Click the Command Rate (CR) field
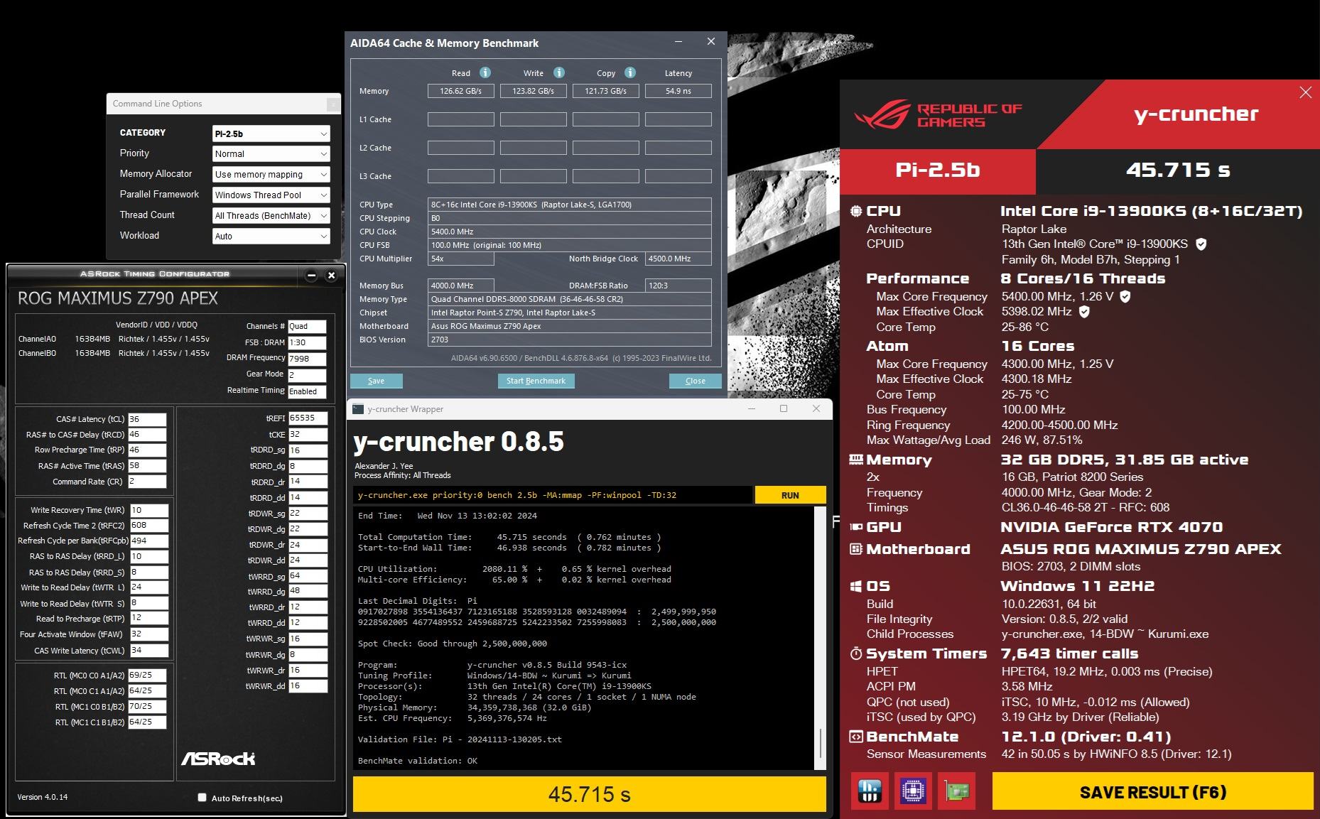This screenshot has height=819, width=1320. point(147,482)
